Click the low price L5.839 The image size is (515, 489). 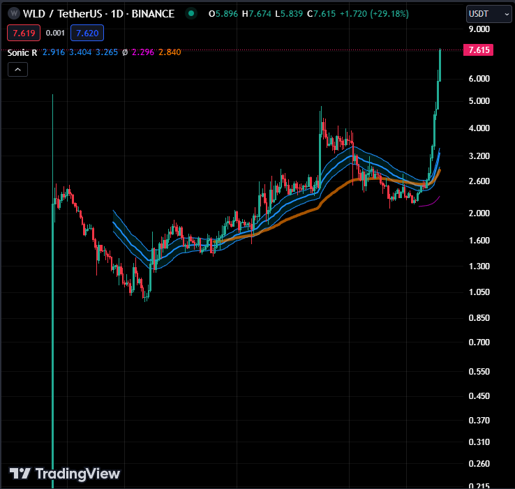click(289, 14)
